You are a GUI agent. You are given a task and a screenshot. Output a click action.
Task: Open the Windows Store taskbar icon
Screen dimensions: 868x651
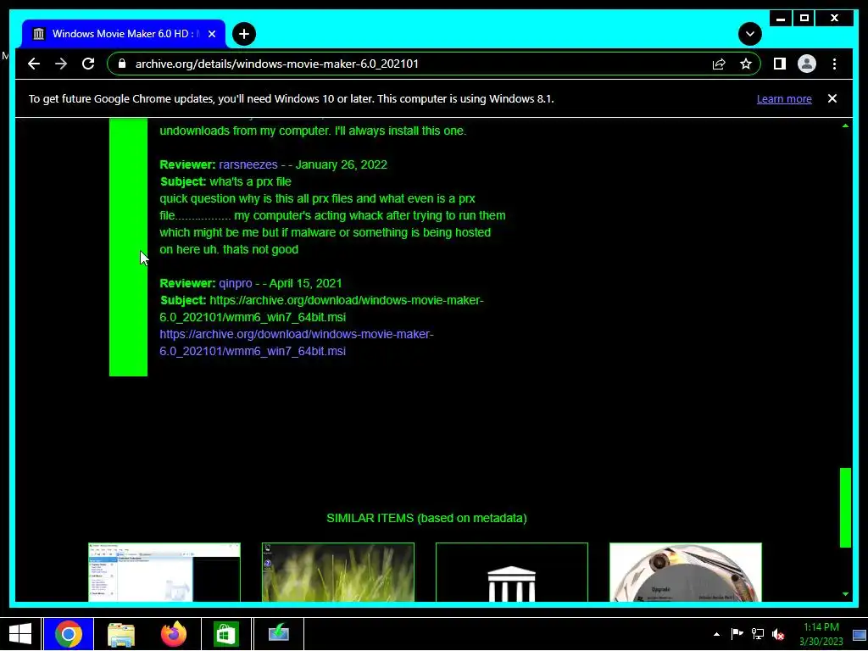click(225, 634)
